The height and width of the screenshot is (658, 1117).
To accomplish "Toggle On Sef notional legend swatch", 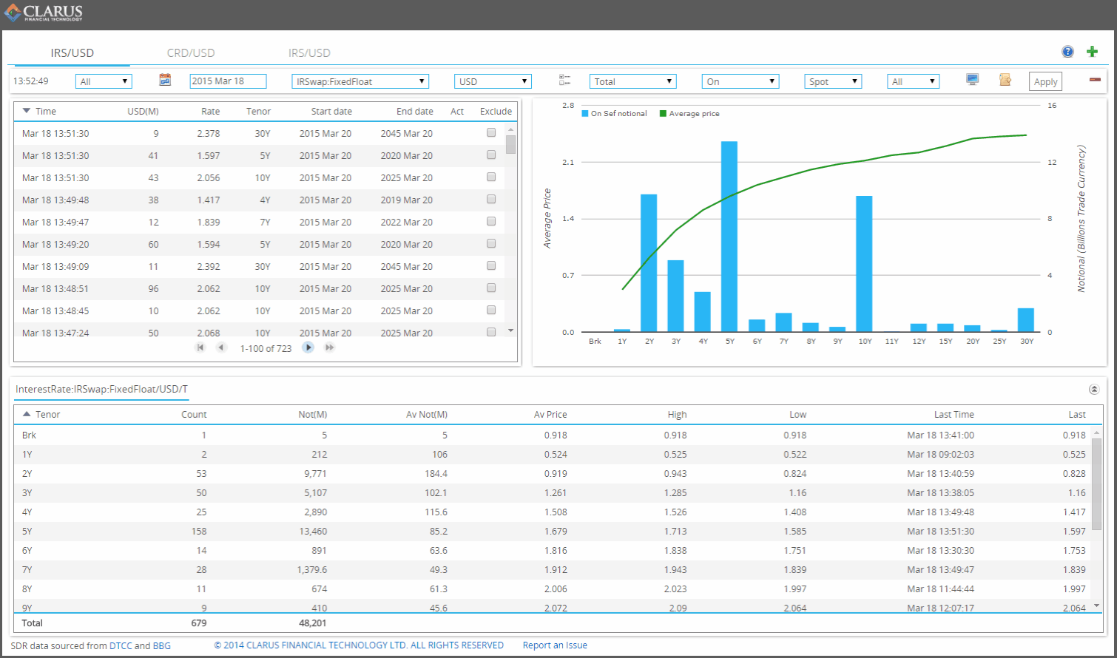I will pyautogui.click(x=585, y=114).
